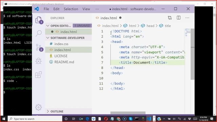The image size is (217, 122).
Task: Open Task View in taskbar
Action: tap(74, 119)
